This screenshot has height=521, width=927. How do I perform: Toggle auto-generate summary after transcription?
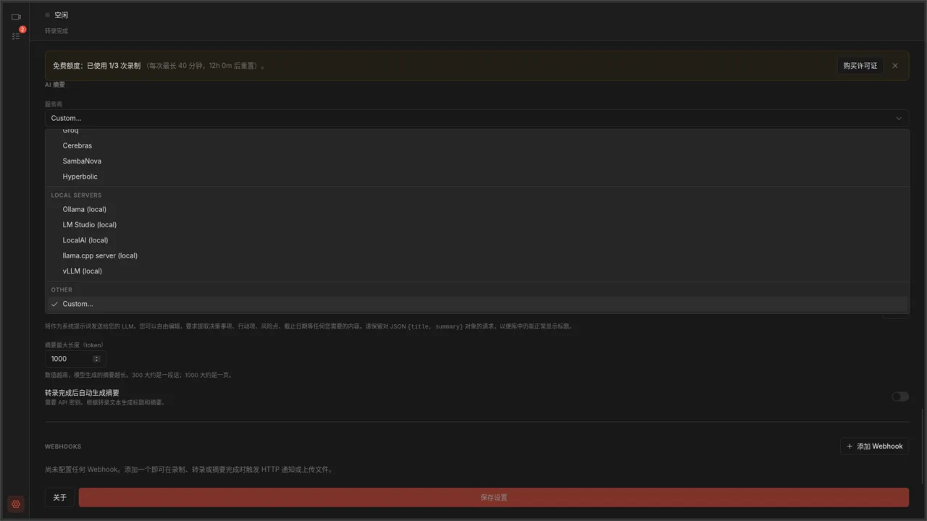point(900,397)
